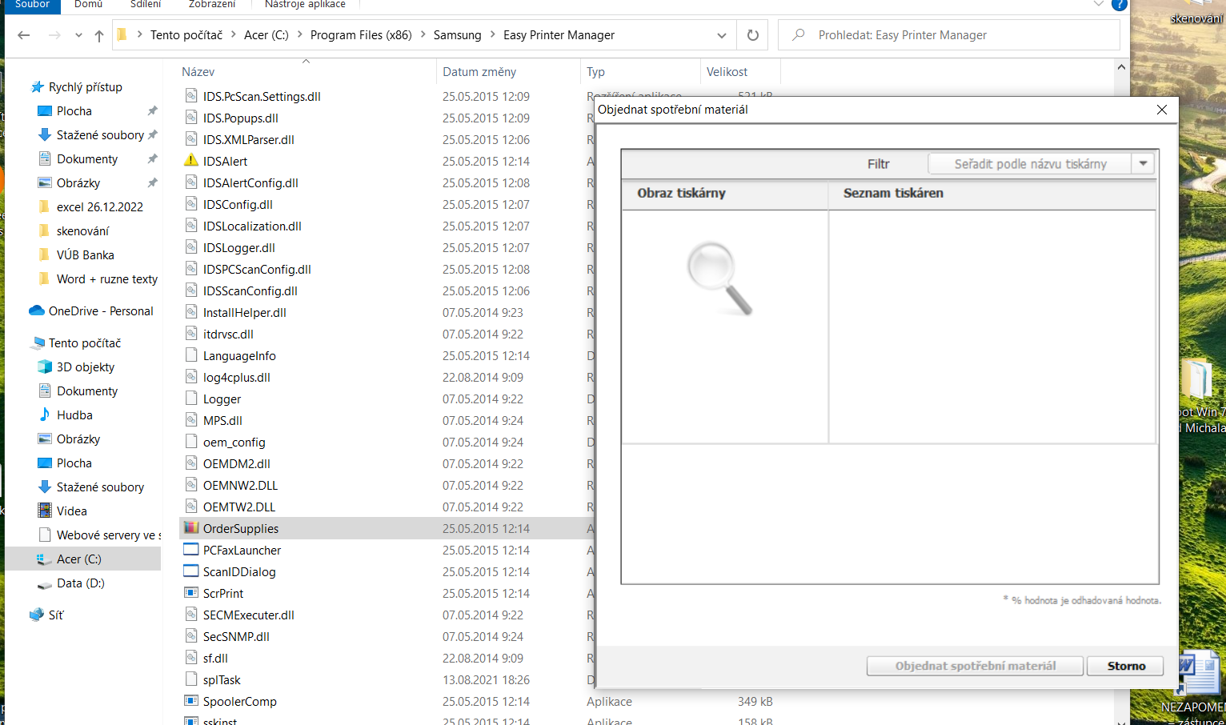
Task: Click the Obraz tiskárny column header
Action: [725, 193]
